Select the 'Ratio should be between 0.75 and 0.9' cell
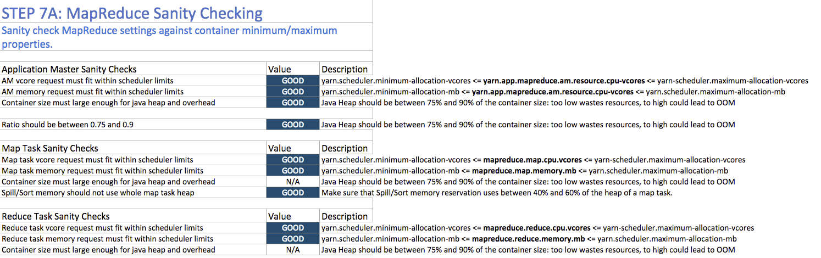 point(68,125)
